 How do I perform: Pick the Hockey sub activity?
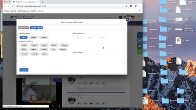(x=62, y=50)
